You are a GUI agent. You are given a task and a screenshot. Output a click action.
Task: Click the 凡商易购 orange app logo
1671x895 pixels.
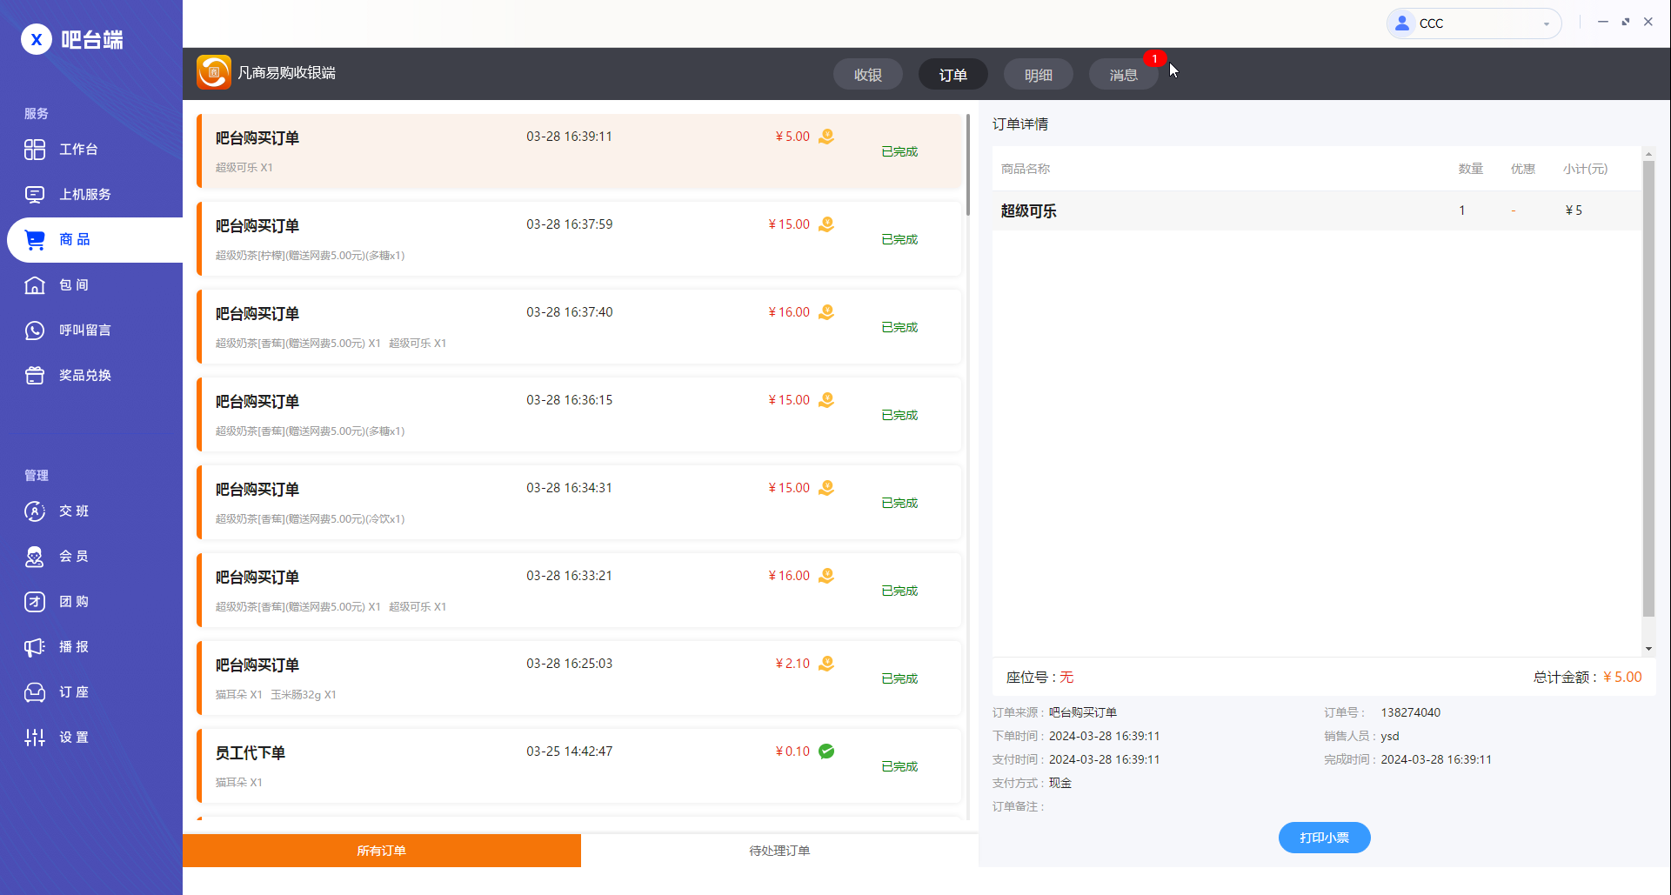214,73
